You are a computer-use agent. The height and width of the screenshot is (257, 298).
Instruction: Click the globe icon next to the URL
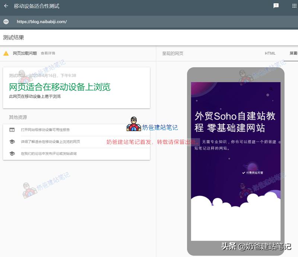coord(5,22)
